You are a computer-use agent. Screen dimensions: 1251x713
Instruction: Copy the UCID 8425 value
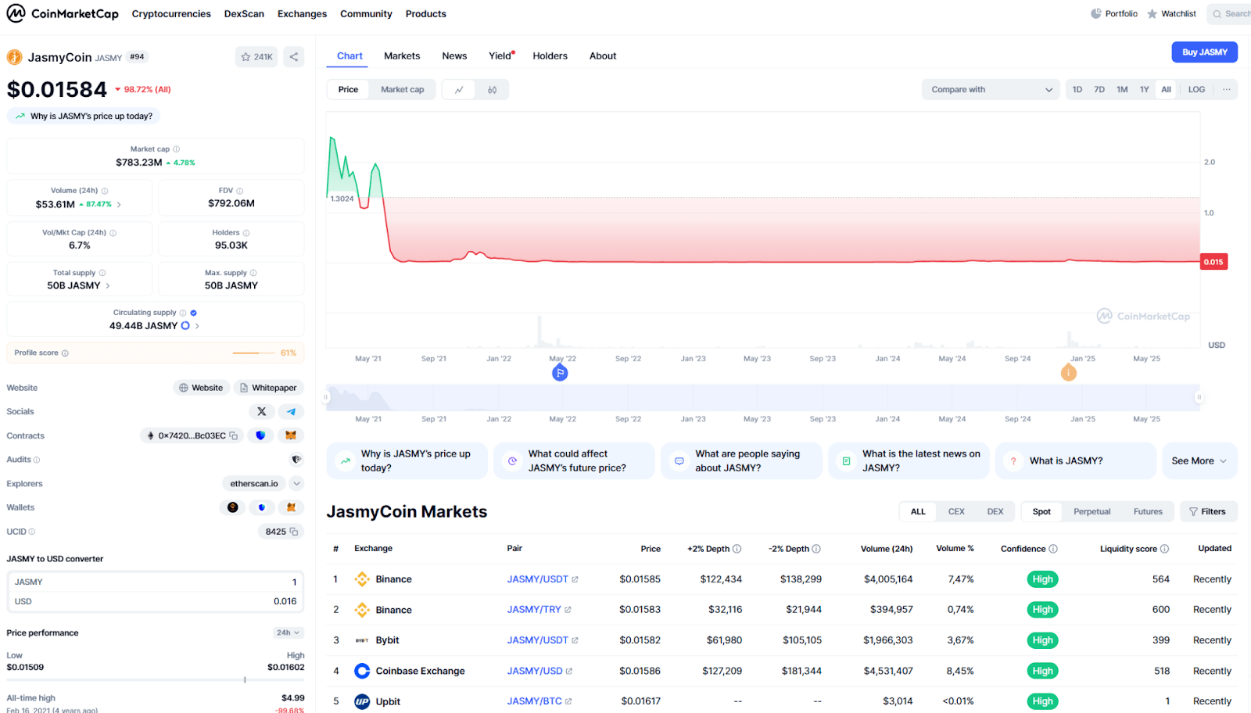294,532
